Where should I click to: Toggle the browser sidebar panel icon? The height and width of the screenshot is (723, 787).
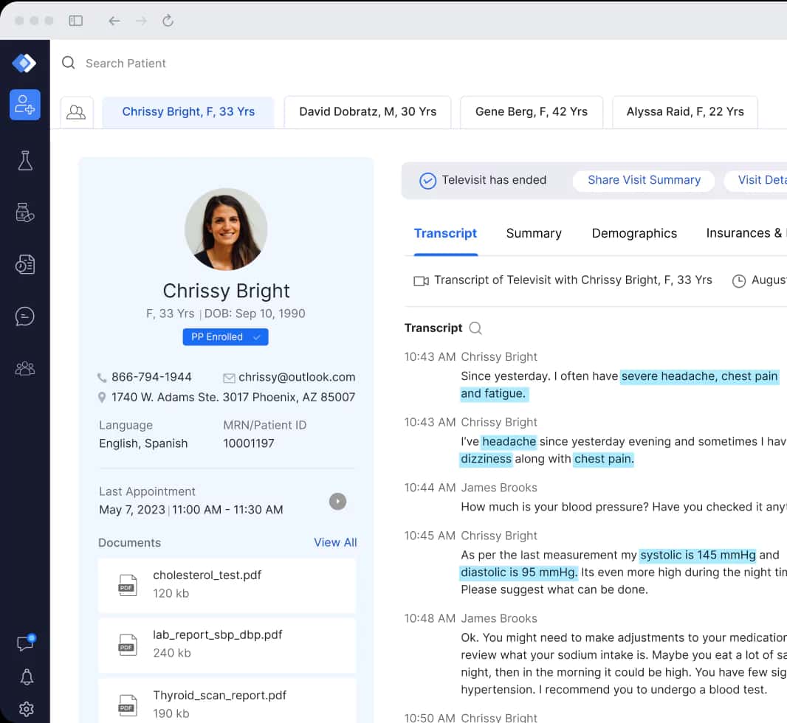[75, 21]
